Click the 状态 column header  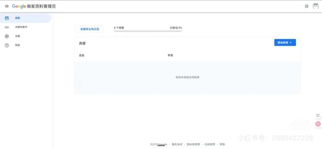pos(170,55)
